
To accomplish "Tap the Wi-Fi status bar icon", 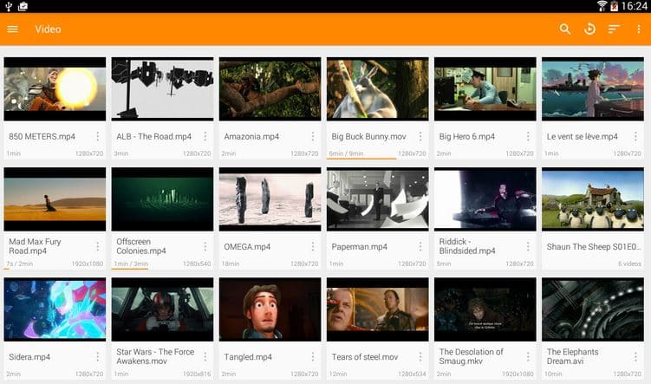I will tap(602, 6).
